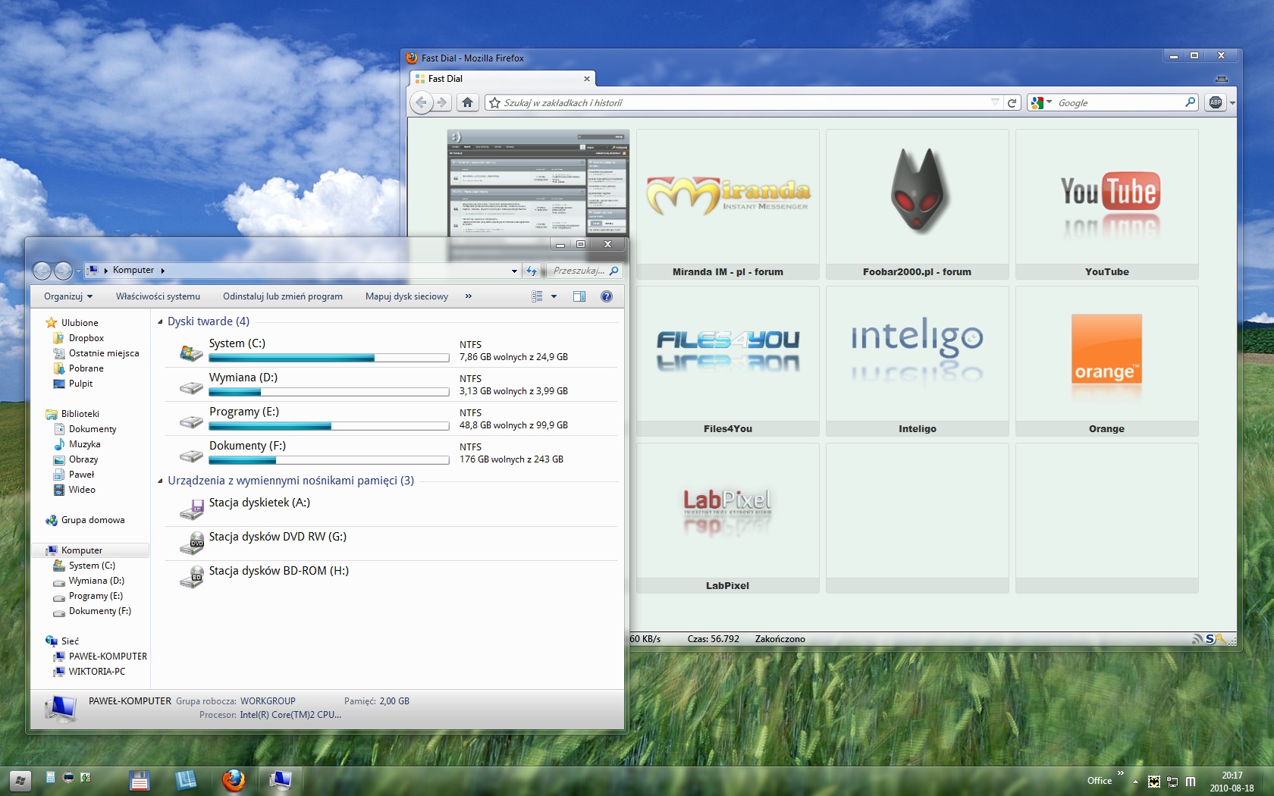
Task: Open Inteligo fast dial tile
Action: click(x=918, y=362)
